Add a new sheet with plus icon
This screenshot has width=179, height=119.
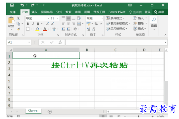[50, 112]
